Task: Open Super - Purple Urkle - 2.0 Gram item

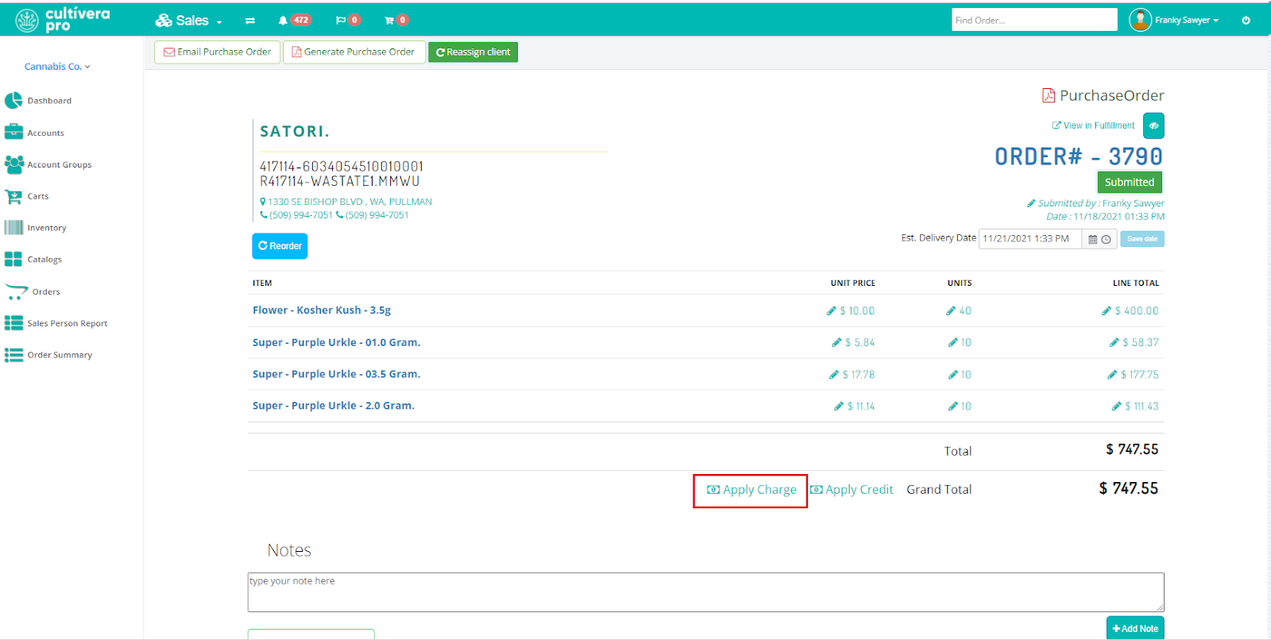Action: point(334,406)
